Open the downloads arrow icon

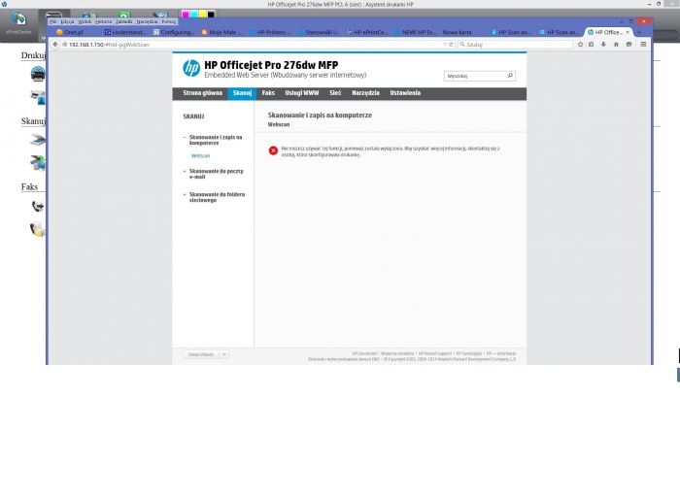tap(603, 45)
